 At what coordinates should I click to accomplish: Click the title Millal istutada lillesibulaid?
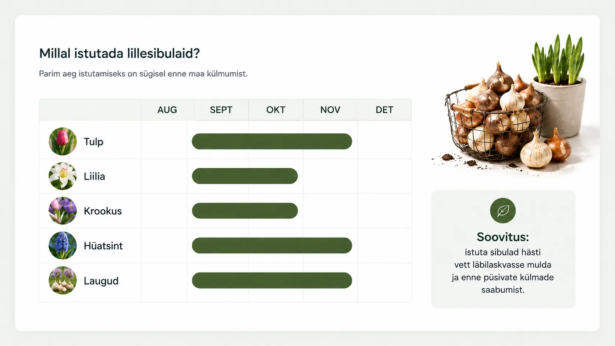[x=120, y=53]
